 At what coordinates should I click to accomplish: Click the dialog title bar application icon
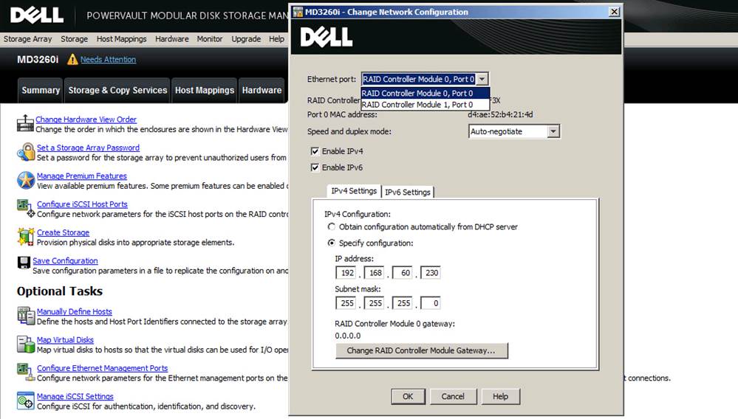[x=298, y=13]
